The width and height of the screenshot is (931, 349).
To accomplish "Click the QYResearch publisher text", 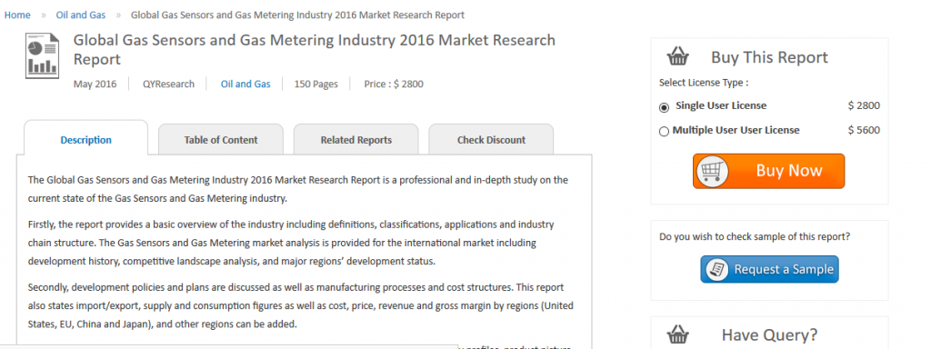I will pyautogui.click(x=168, y=84).
